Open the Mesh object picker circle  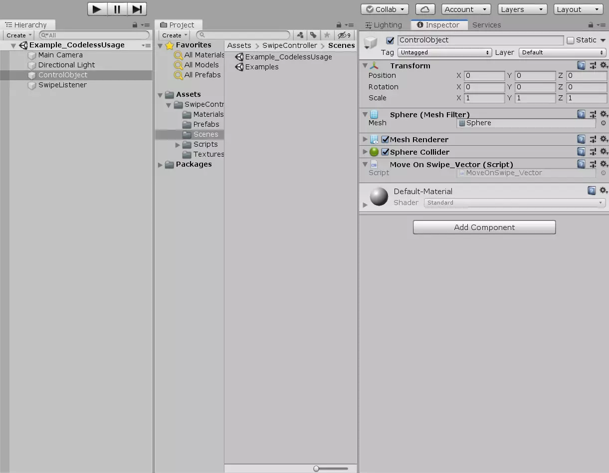tap(603, 123)
